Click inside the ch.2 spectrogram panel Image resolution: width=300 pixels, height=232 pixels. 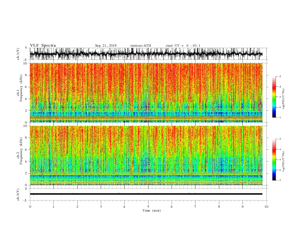coord(146,155)
